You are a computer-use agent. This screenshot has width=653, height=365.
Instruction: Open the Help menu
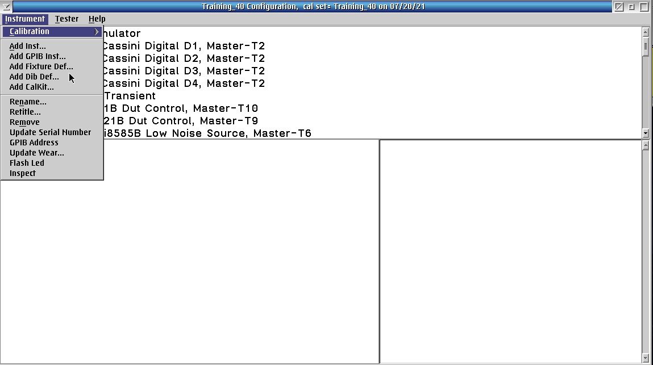point(97,19)
